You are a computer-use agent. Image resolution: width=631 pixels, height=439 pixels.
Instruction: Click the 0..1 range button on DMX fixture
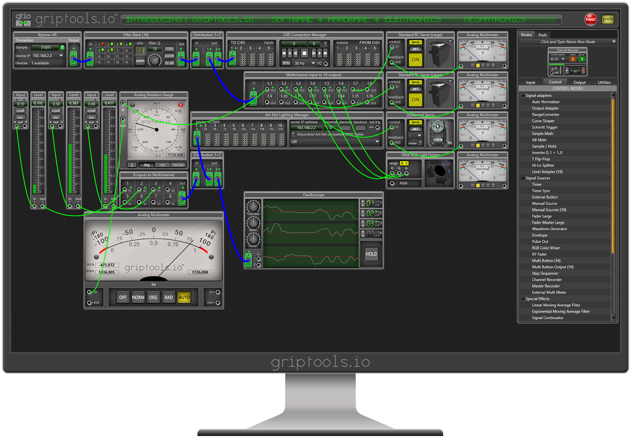[404, 163]
